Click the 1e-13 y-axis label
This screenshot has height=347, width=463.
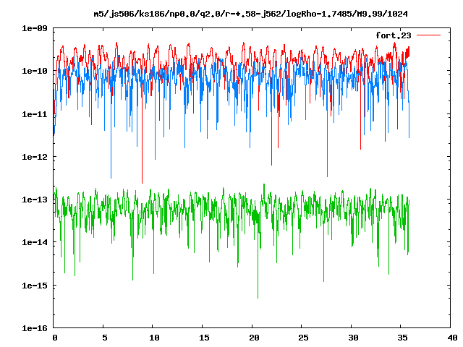(x=35, y=200)
